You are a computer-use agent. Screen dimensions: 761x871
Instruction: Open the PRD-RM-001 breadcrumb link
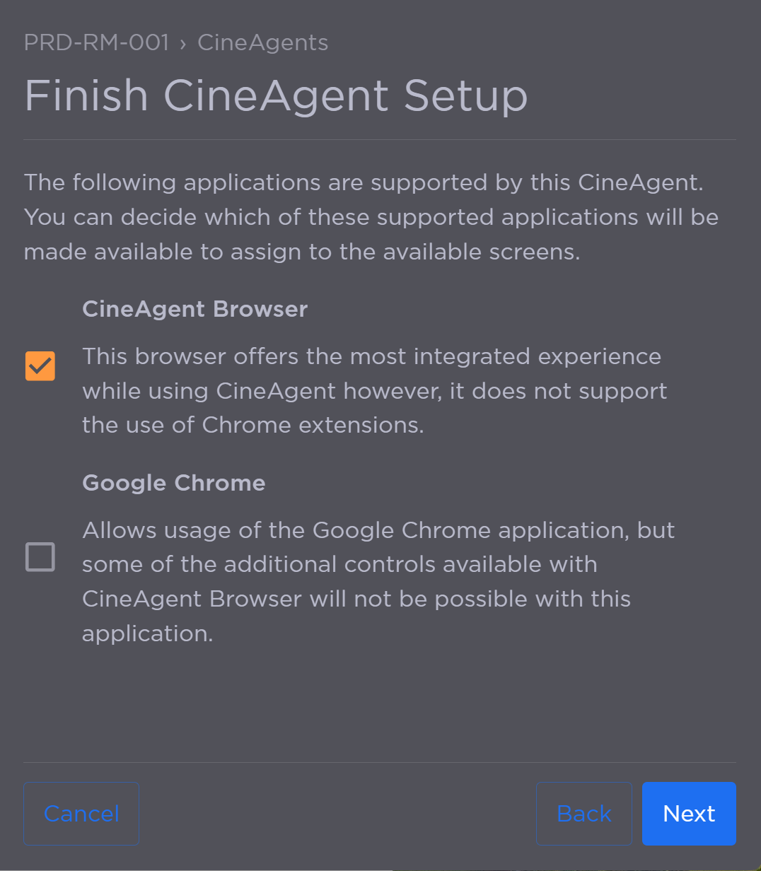point(96,42)
